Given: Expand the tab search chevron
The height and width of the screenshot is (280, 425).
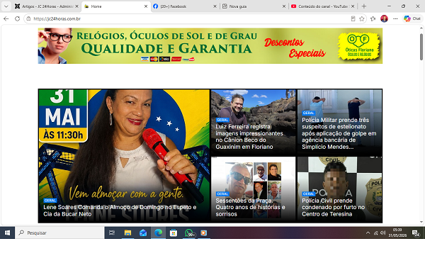Looking at the screenshot, I should click(6, 6).
